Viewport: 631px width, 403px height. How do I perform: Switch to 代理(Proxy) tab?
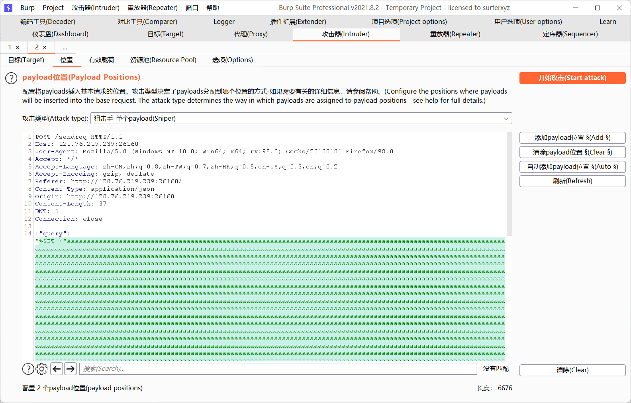251,34
